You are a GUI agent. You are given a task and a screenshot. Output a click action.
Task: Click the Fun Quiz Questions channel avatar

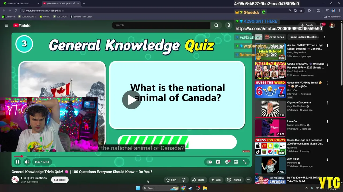tap(15, 180)
